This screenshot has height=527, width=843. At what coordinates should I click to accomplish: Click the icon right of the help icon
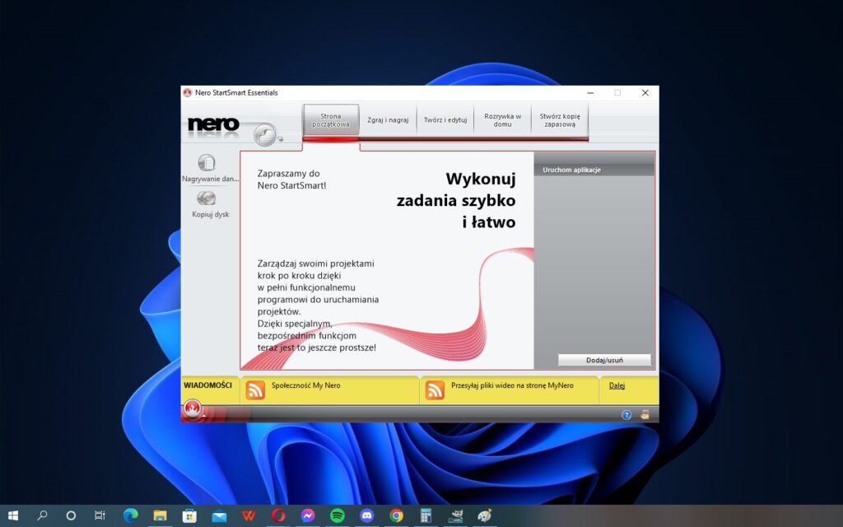[x=645, y=415]
